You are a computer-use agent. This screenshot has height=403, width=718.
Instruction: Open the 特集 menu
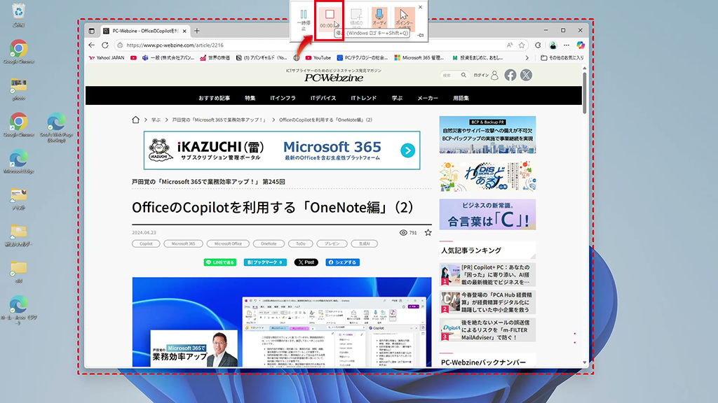tap(250, 98)
